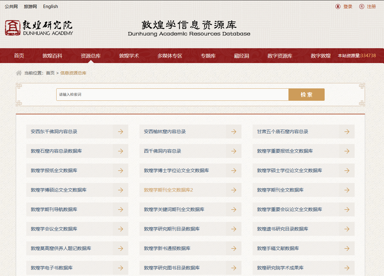Click the 注册 register link

(371, 6)
